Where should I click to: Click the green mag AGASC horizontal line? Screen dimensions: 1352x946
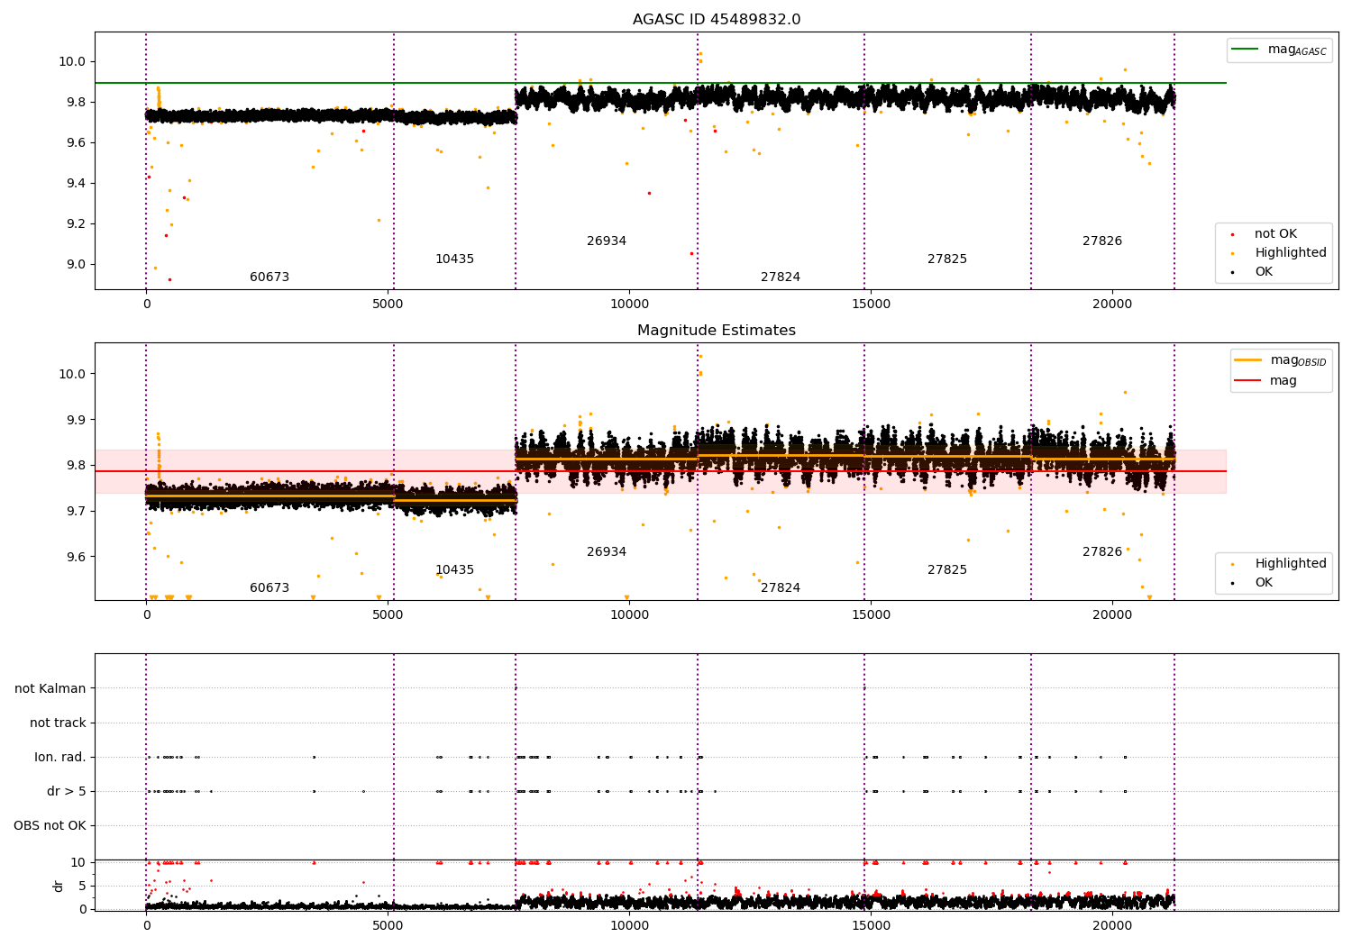pos(661,83)
